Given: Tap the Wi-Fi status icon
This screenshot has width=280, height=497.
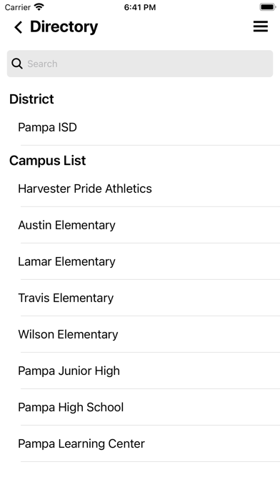Looking at the screenshot, I should pyautogui.click(x=39, y=7).
